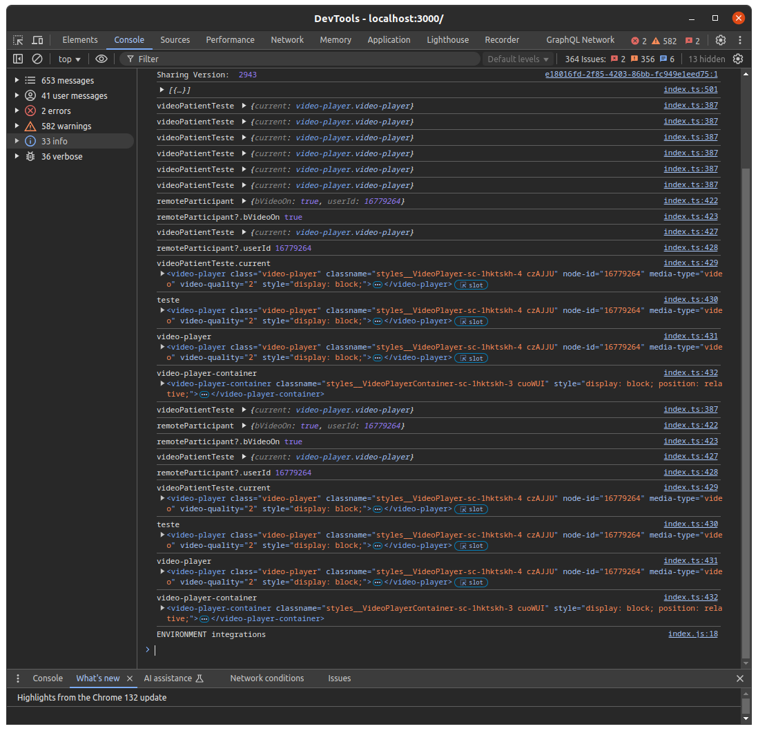Expand the 582 warnings sidebar group
Screen dimensions: 758x731
(17, 126)
